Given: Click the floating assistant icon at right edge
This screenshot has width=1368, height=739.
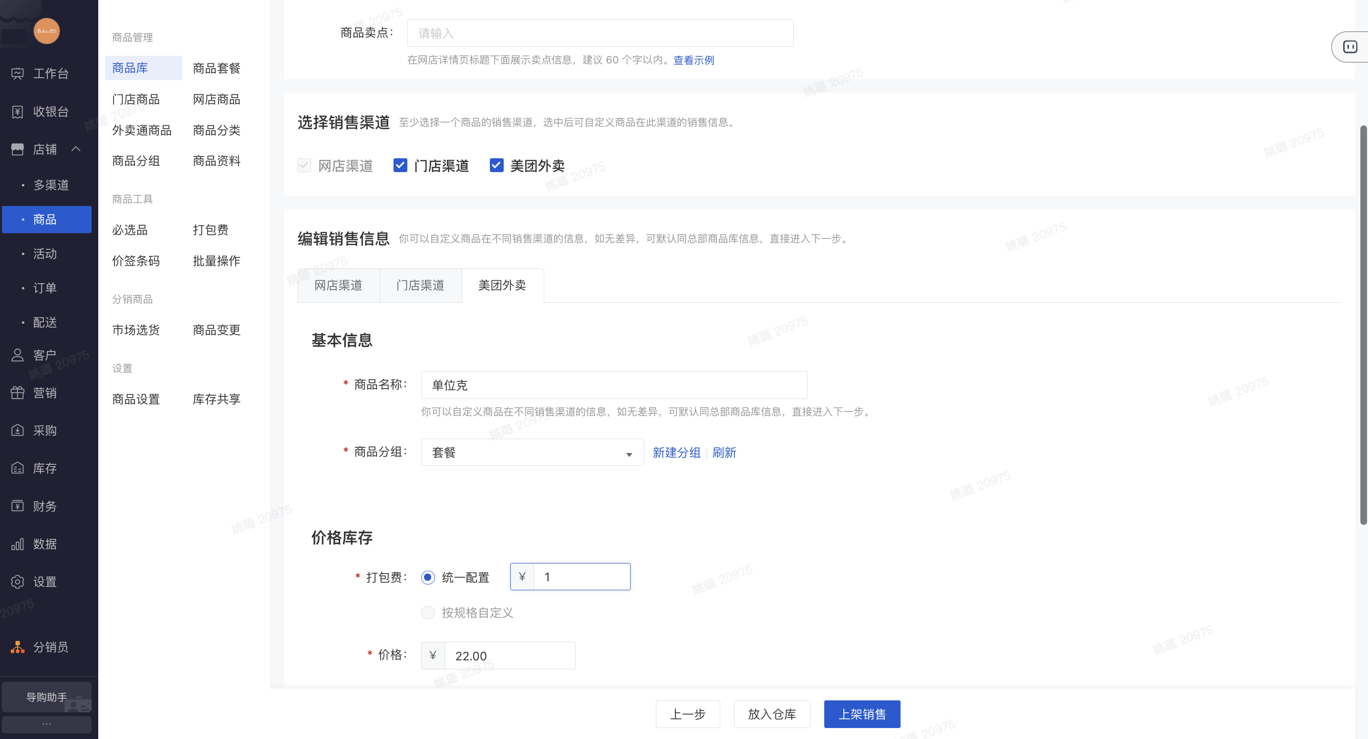Looking at the screenshot, I should (1349, 47).
